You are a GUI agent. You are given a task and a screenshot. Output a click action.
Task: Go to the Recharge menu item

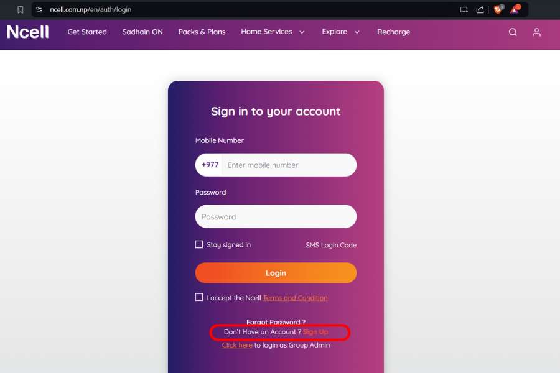click(393, 32)
